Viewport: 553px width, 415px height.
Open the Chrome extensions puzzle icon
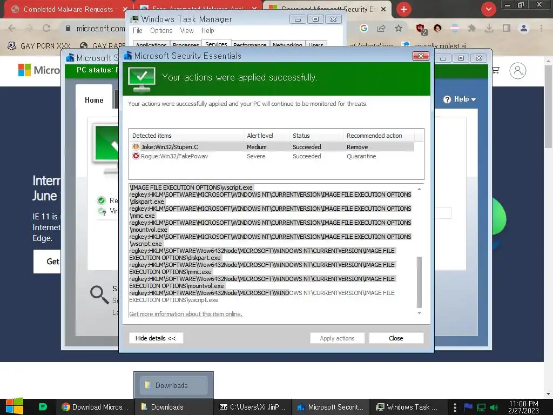coord(472,28)
